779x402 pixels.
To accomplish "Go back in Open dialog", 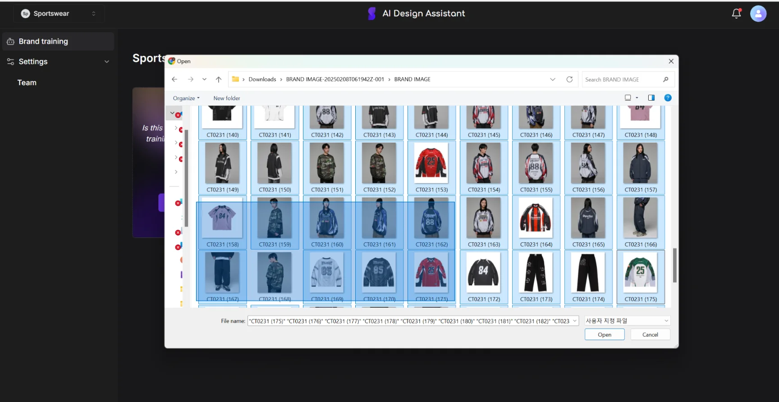I will click(174, 79).
